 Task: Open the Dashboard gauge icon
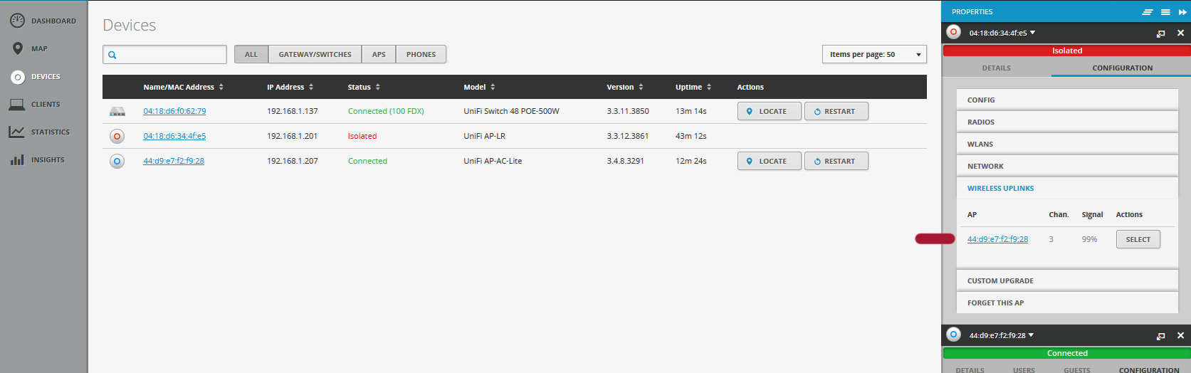[17, 21]
